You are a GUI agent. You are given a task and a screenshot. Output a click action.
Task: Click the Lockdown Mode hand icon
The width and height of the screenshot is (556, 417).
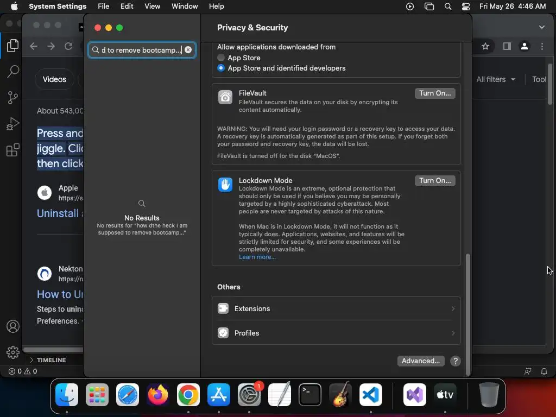(225, 185)
